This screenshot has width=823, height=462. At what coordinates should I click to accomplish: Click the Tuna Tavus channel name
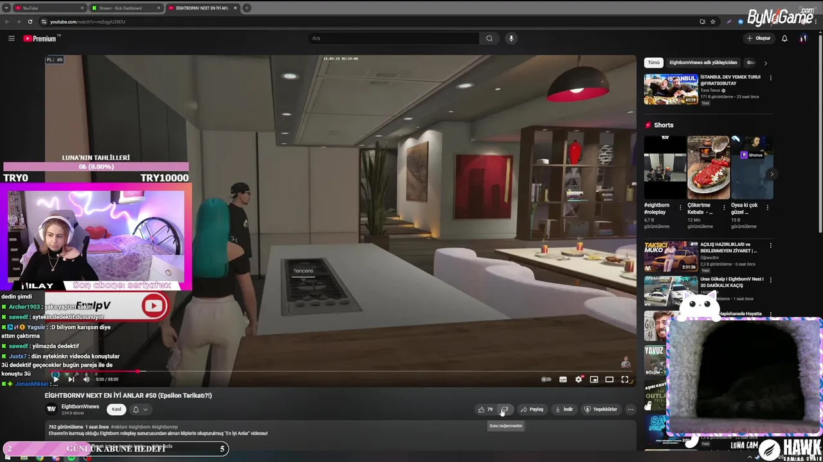(x=710, y=90)
